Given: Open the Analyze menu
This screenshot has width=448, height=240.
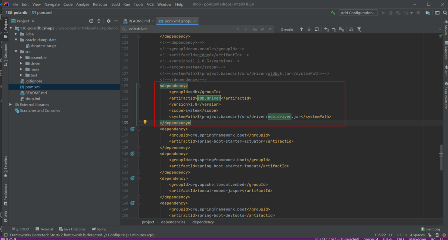Looking at the screenshot, I should 83,4.
